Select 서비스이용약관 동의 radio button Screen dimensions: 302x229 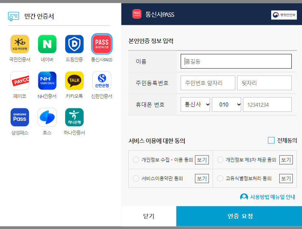pyautogui.click(x=136, y=178)
